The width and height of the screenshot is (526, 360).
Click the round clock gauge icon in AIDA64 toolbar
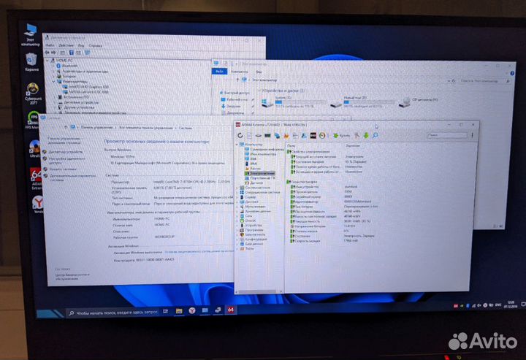(322, 135)
